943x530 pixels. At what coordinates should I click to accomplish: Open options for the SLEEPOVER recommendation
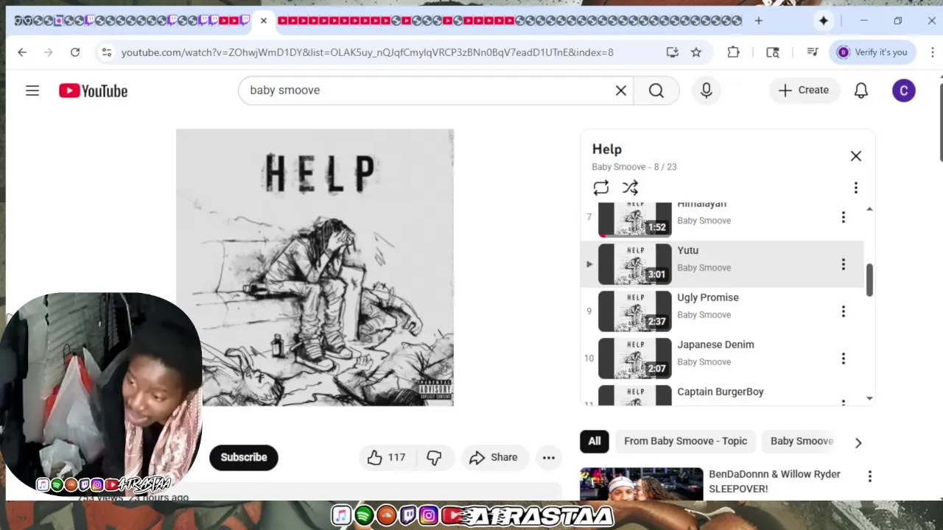[870, 476]
